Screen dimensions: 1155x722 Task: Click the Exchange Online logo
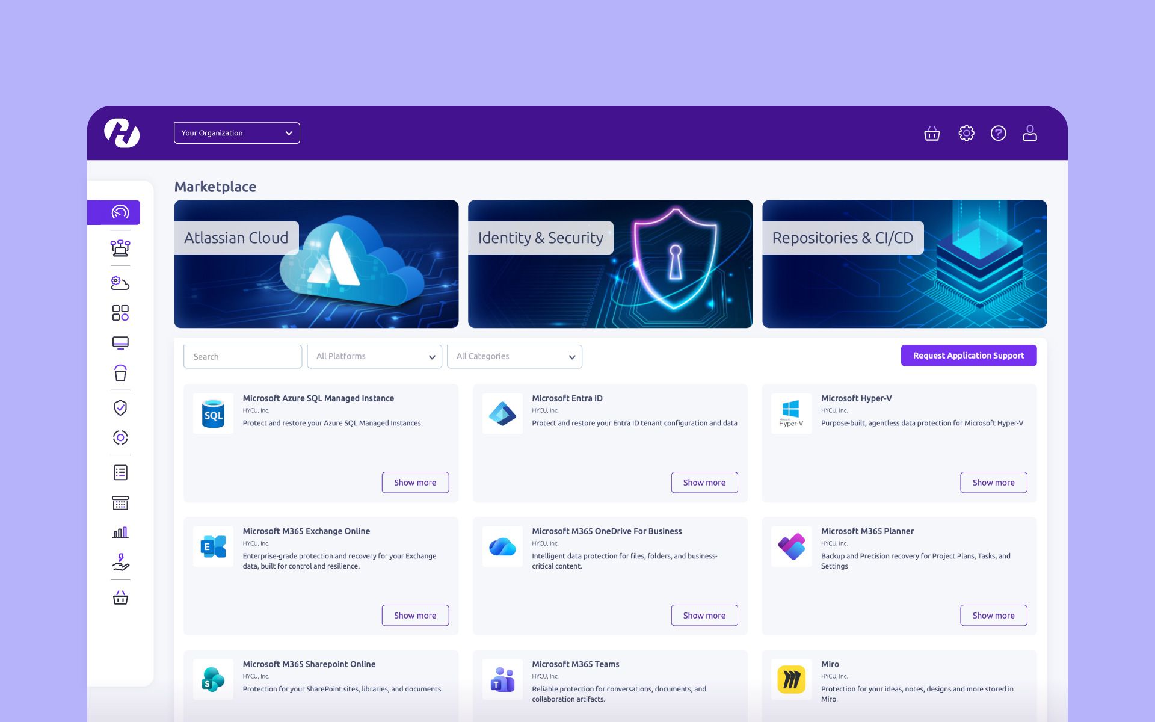tap(213, 546)
